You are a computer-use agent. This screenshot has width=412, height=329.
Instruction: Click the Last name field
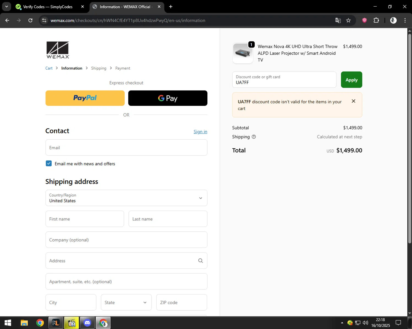pyautogui.click(x=168, y=219)
